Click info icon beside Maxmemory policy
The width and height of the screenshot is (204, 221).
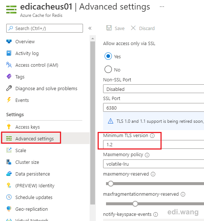coord(147,155)
